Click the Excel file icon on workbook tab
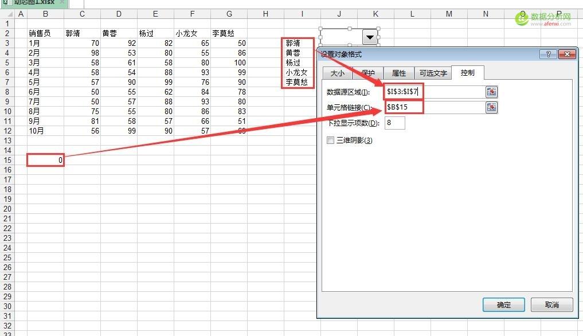The image size is (583, 336). tap(7, 2)
